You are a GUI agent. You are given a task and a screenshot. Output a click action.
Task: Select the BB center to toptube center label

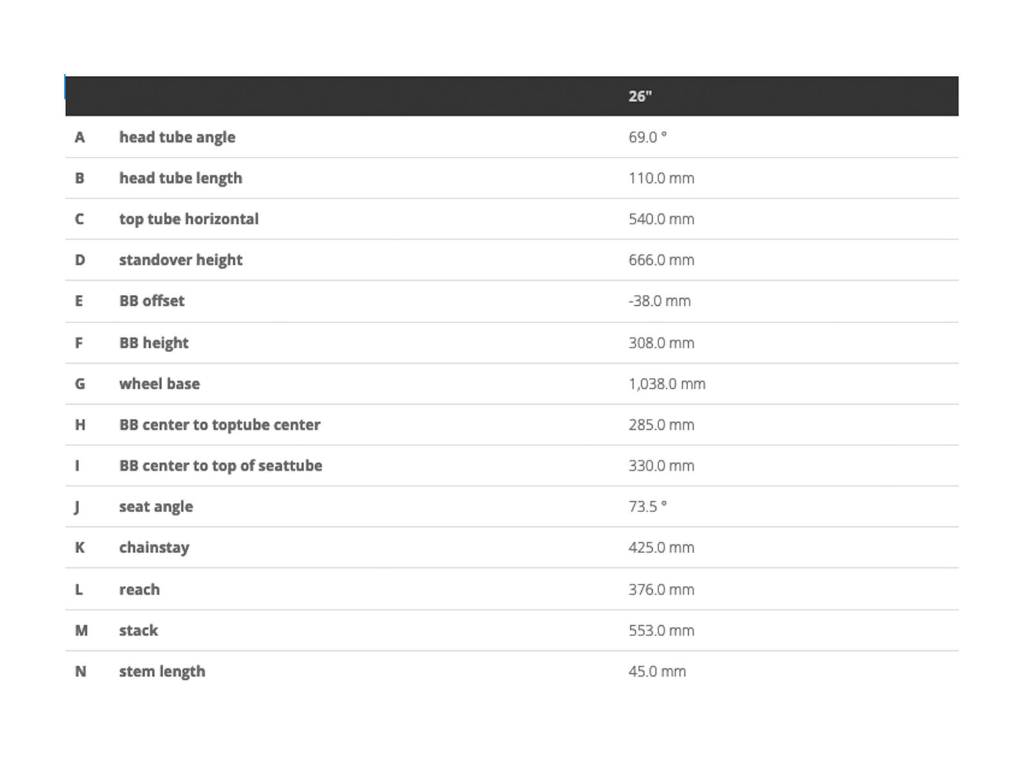point(219,425)
